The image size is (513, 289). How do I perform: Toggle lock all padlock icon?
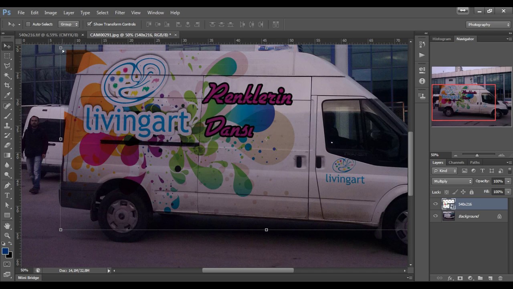pyautogui.click(x=471, y=192)
